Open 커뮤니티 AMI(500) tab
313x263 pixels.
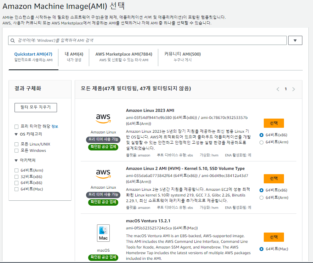coord(182,57)
